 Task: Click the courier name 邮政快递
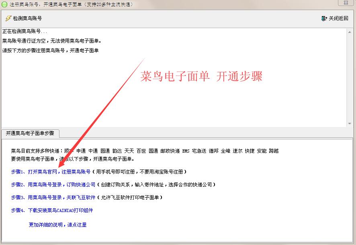[x=170, y=151]
